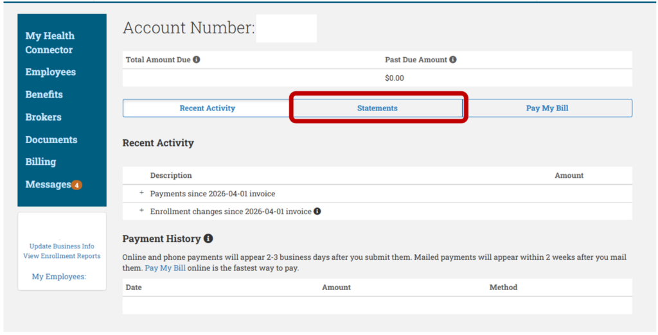Viewport: 658px width, 335px height.
Task: Click info icon beside Past Due Amount
Action: [x=453, y=60]
